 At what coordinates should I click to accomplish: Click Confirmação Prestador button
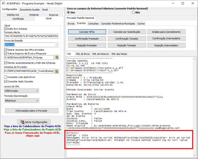87,39
